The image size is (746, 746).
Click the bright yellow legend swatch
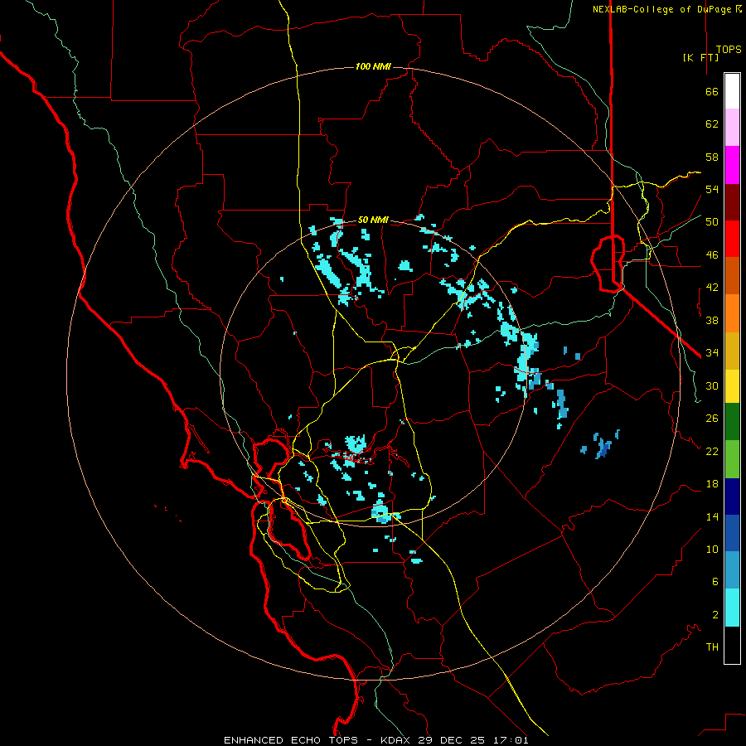732,386
